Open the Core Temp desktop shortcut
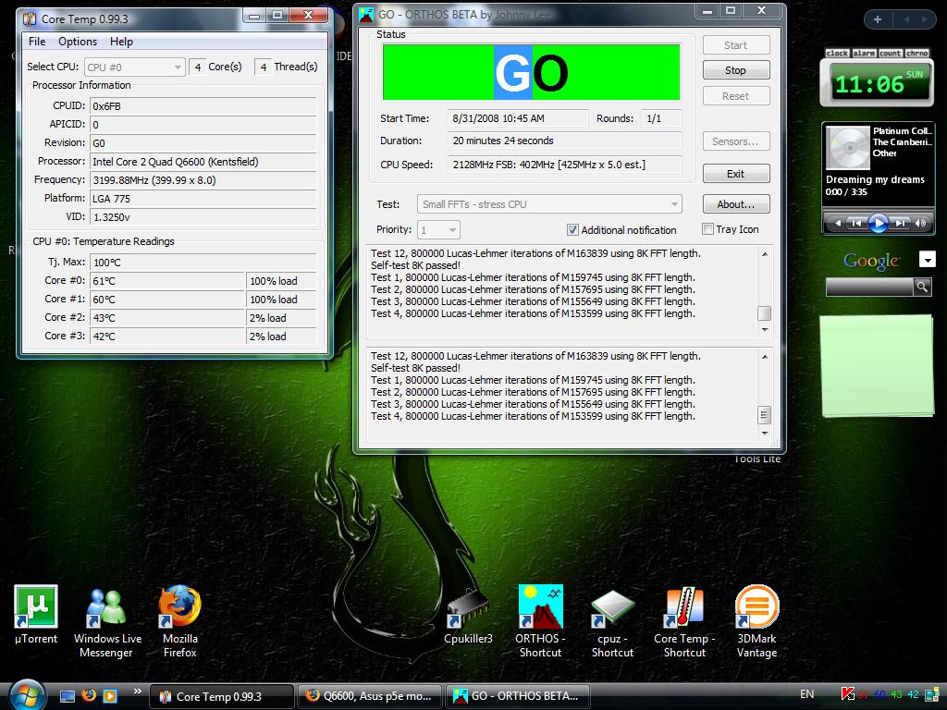 click(x=684, y=607)
